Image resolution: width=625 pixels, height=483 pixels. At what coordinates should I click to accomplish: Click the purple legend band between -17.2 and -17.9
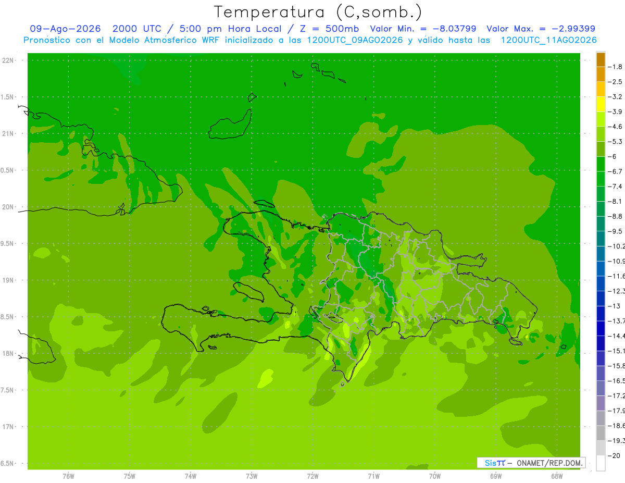601,403
